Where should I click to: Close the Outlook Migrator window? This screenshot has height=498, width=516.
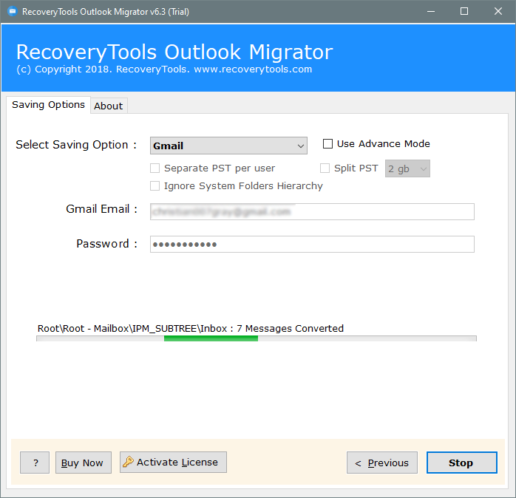click(x=498, y=12)
